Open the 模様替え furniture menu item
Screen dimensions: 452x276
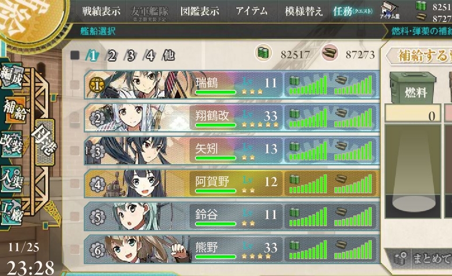coord(304,11)
